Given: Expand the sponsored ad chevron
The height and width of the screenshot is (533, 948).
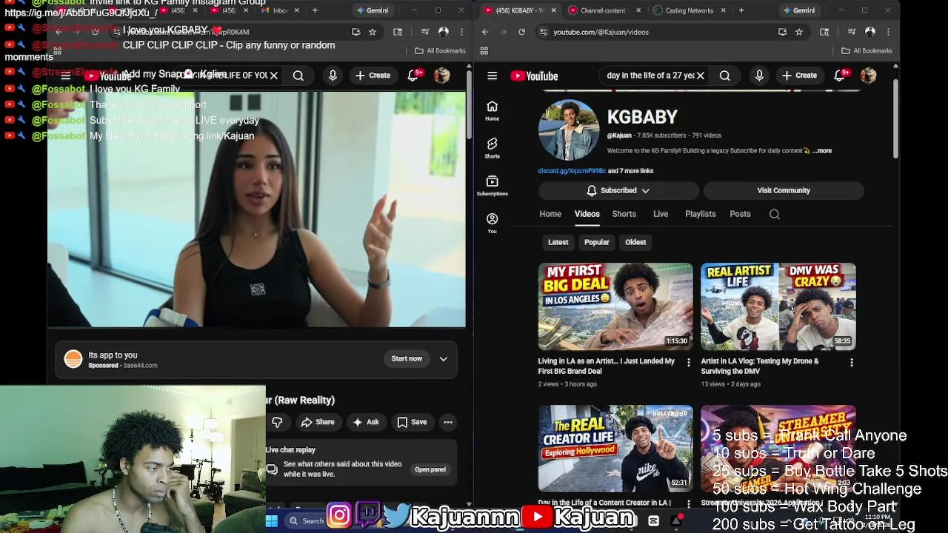Looking at the screenshot, I should click(x=444, y=359).
